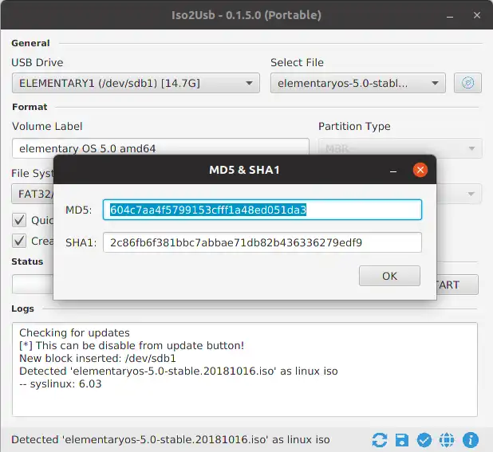The height and width of the screenshot is (452, 493).
Task: Click the log line "Detected 'elementaryos-5.0-stable.20181016.iso'"
Action: (178, 371)
